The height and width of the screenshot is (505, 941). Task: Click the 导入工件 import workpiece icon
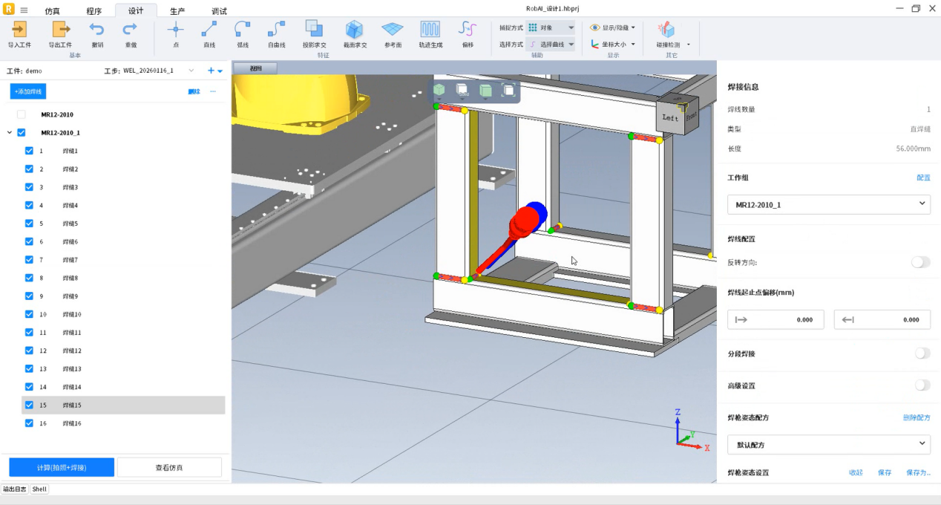pos(19,30)
